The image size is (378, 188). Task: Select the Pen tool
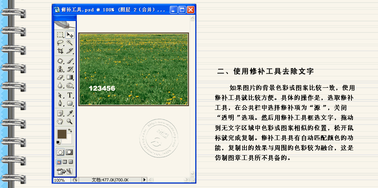60,104
